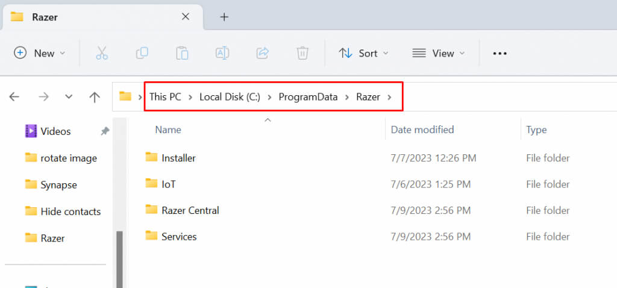Navigate to ProgramData breadcrumb
This screenshot has width=617, height=288.
pos(308,97)
